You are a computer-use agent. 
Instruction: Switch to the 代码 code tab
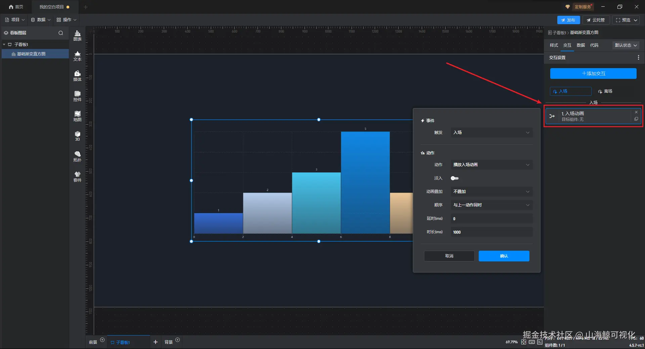click(x=594, y=45)
